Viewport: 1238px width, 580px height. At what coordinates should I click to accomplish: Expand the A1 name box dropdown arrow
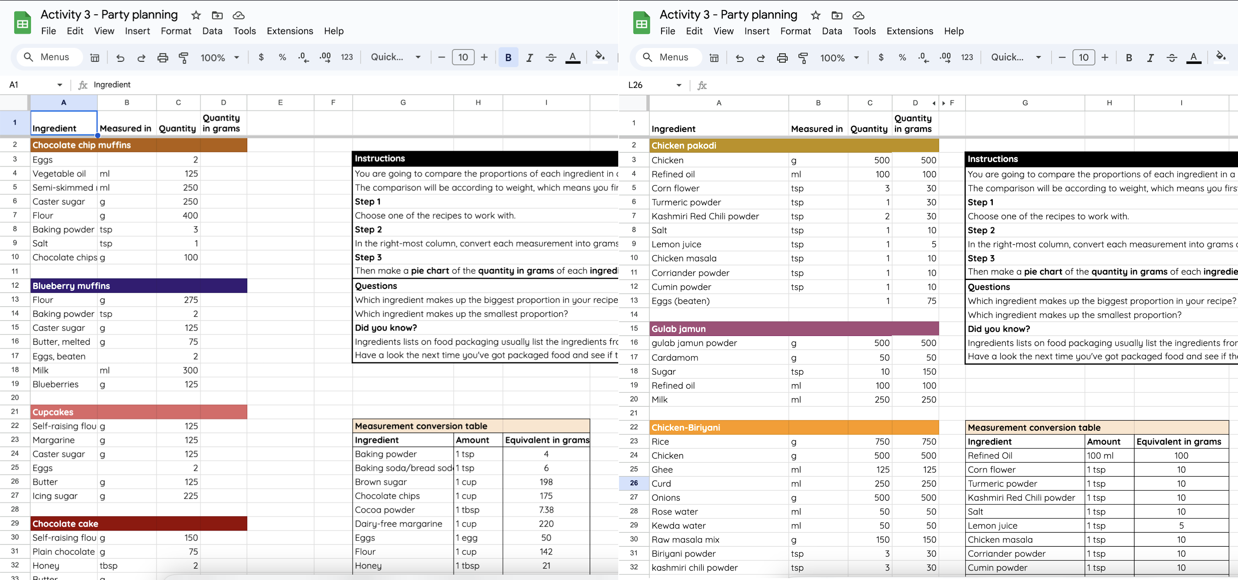(60, 85)
